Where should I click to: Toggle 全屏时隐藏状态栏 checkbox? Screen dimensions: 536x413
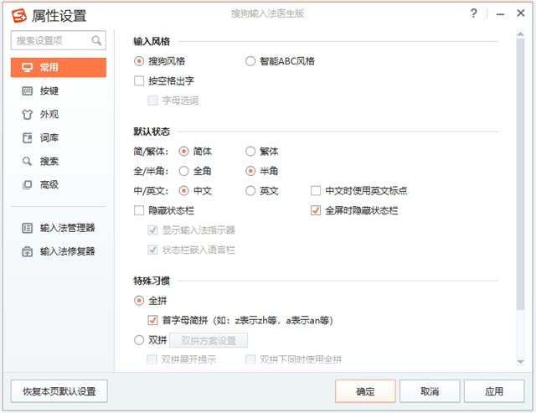click(316, 209)
